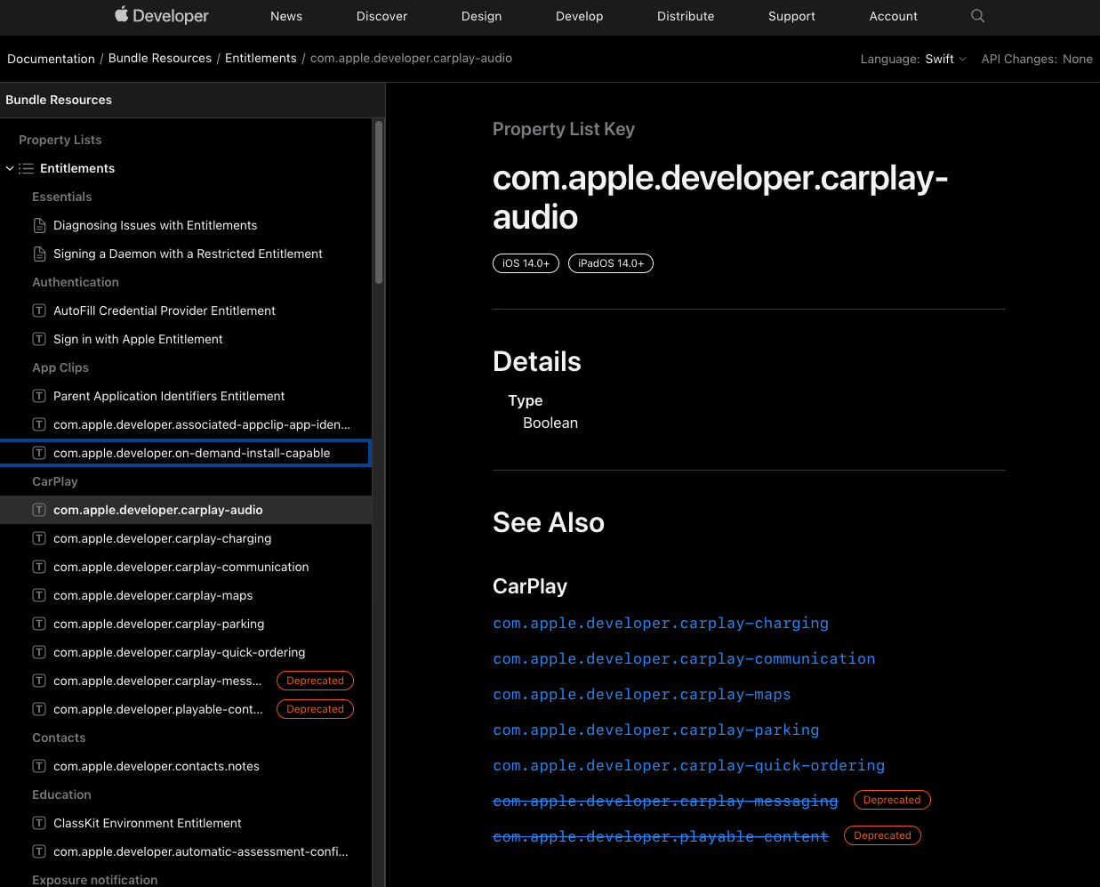Select Signing a Daemon with a Restricted Entitlement
Image resolution: width=1100 pixels, height=887 pixels.
coord(188,254)
